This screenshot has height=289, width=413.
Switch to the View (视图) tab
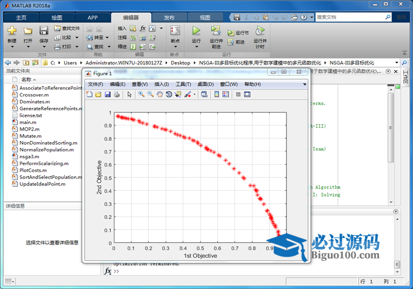205,18
